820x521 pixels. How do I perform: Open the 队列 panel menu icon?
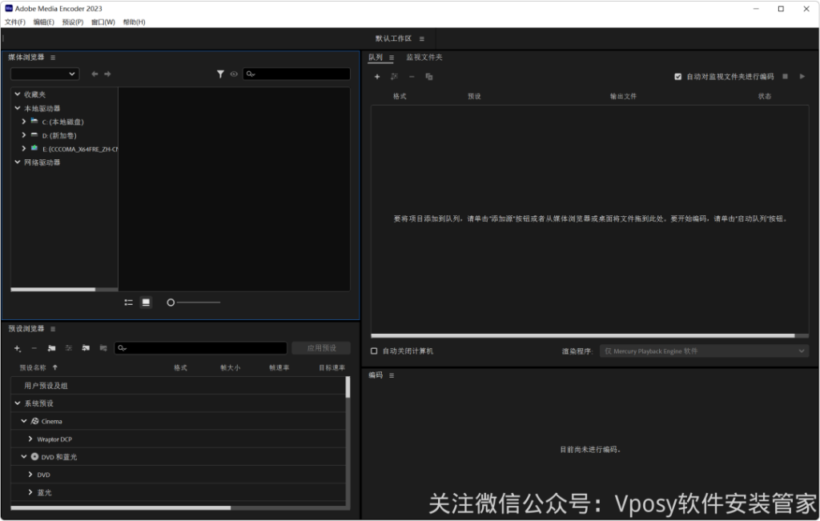(x=391, y=58)
